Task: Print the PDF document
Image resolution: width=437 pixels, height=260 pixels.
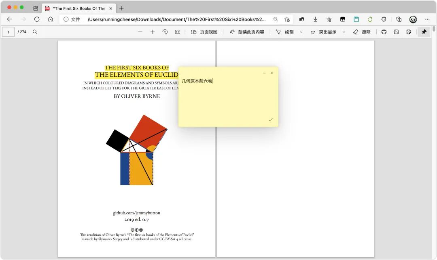Action: tap(384, 32)
